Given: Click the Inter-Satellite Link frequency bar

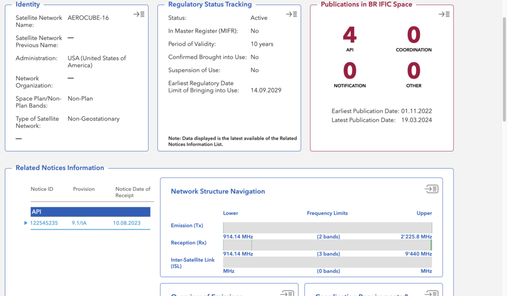Looking at the screenshot, I should pos(328,262).
